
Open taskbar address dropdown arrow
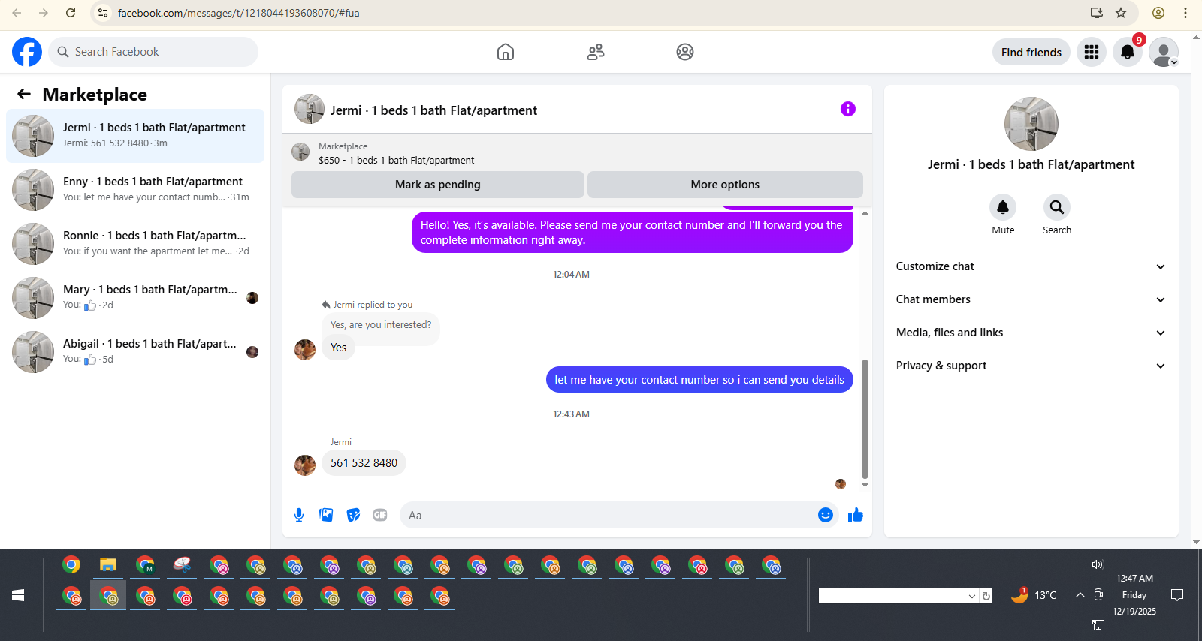972,596
